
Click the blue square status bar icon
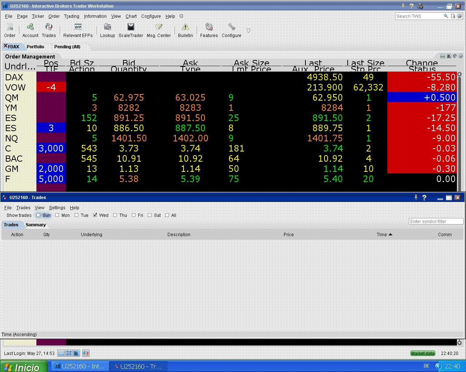pyautogui.click(x=76, y=353)
